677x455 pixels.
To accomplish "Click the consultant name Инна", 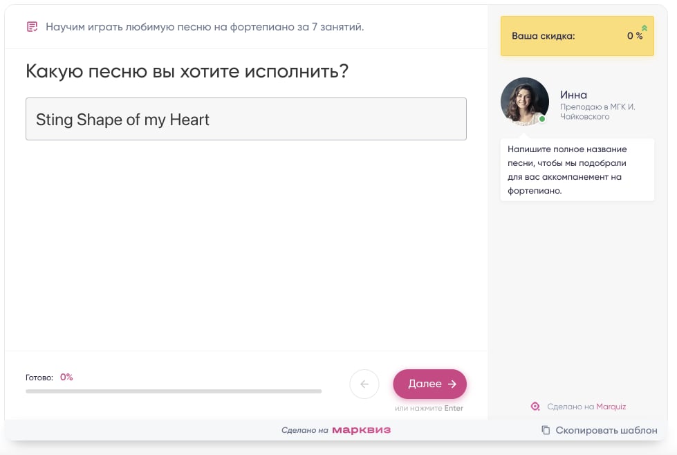I will 573,95.
